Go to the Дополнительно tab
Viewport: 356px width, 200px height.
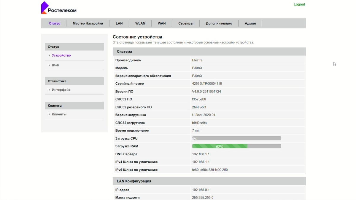219,23
